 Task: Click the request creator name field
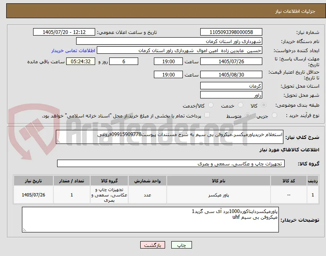point(180,50)
